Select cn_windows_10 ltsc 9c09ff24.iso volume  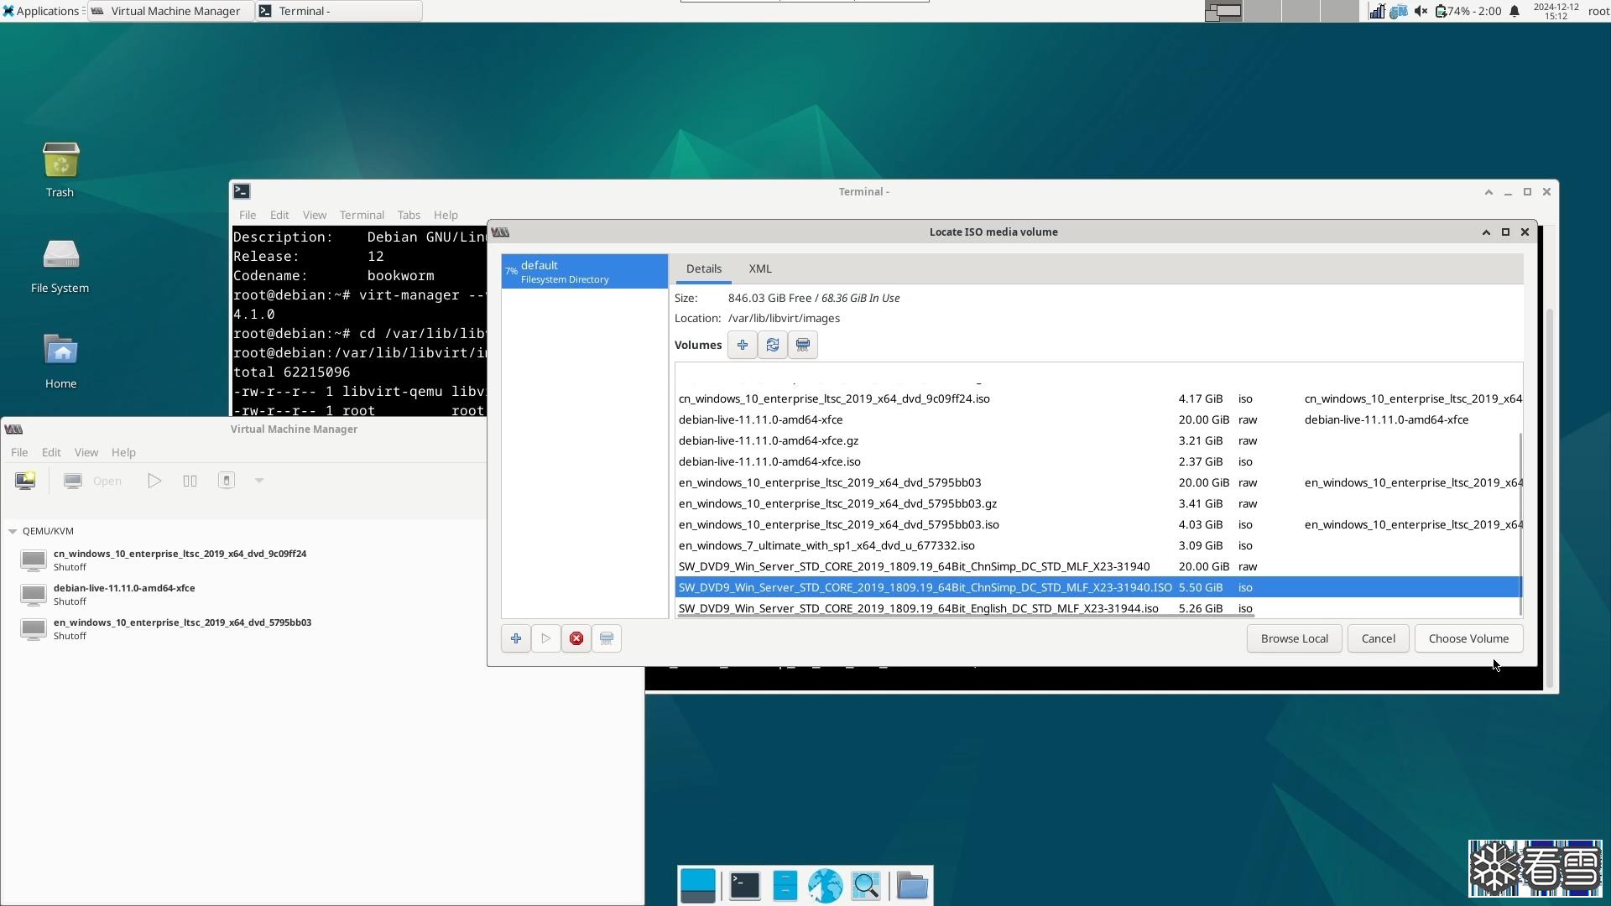click(1097, 398)
